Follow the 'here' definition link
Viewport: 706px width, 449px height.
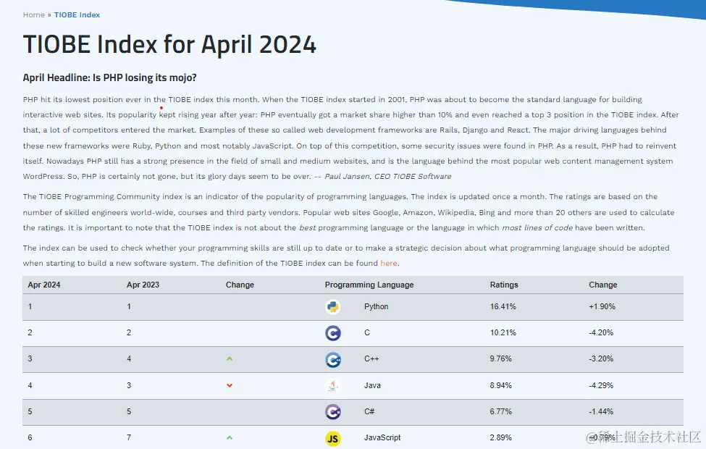point(389,264)
